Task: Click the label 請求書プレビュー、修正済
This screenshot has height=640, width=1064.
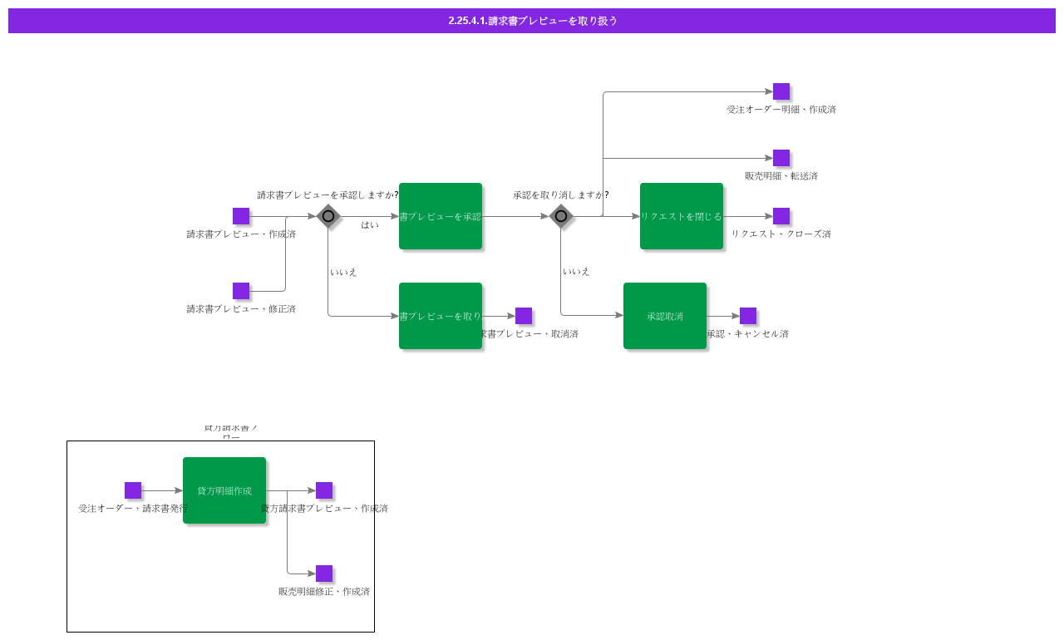Action: 241,309
